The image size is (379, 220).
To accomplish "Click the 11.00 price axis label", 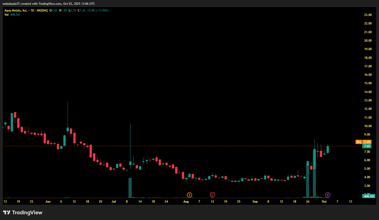I will coord(367,117).
